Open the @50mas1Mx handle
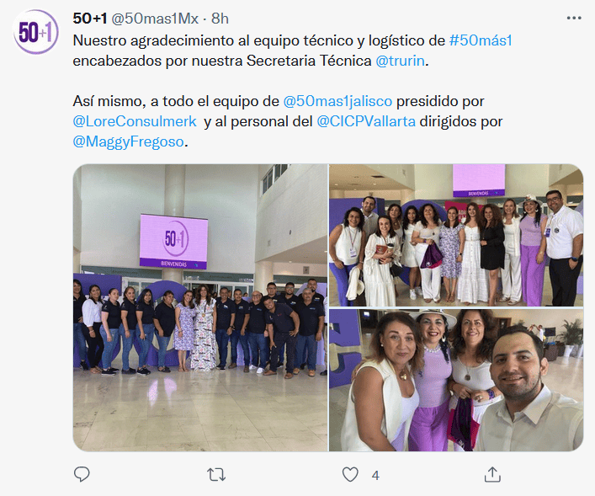 point(155,19)
